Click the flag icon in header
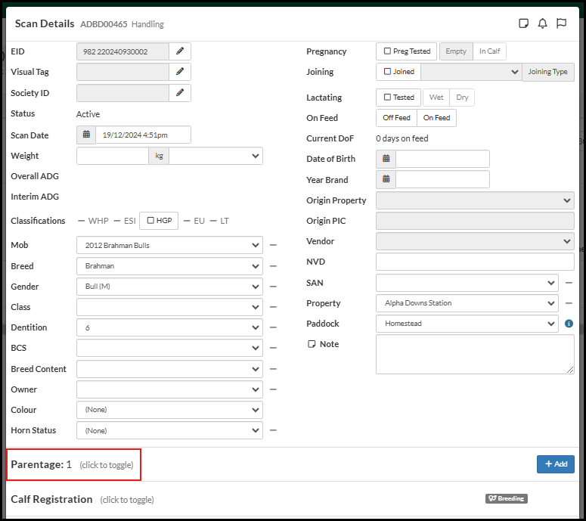The image size is (586, 521). 561,23
